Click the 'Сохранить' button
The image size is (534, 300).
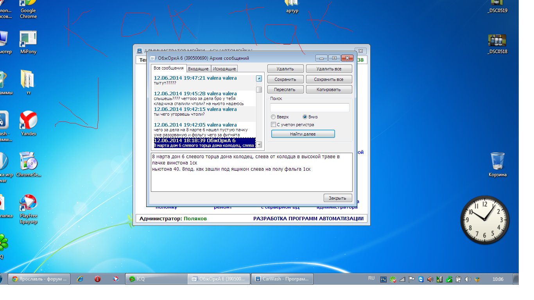(285, 79)
